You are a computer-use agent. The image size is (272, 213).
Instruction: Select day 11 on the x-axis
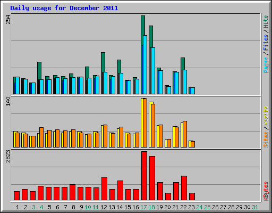tap(96, 207)
